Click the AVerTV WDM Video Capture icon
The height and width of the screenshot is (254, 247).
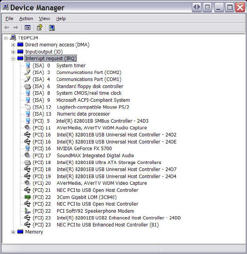coord(27,183)
